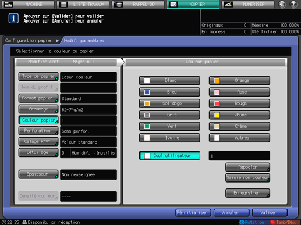This screenshot has width=301, height=225.
Task: Choose Ivoire paper color
Action: 169,138
